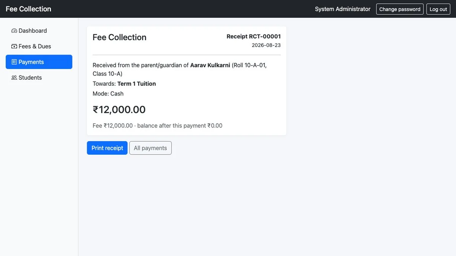Image resolution: width=456 pixels, height=256 pixels.
Task: Click the Term 1 Tuition text
Action: tap(136, 84)
